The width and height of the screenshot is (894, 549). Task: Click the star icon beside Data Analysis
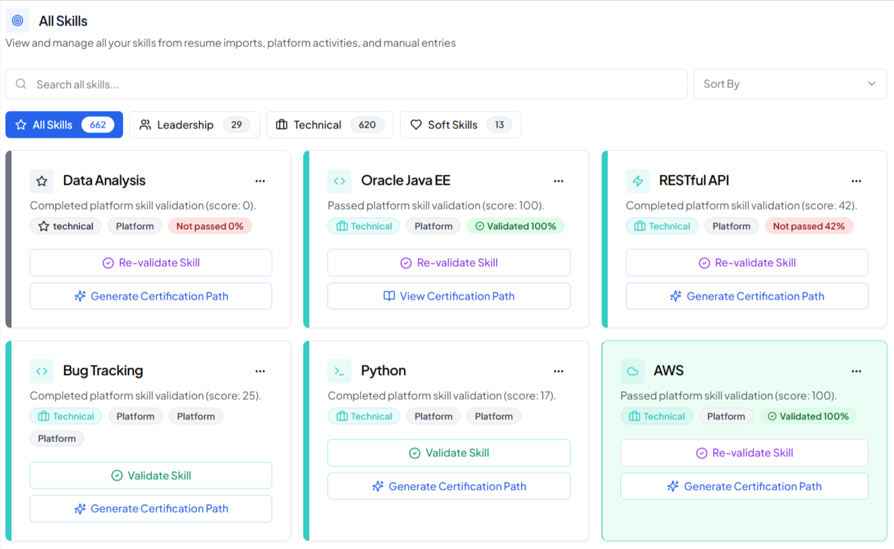pos(42,181)
